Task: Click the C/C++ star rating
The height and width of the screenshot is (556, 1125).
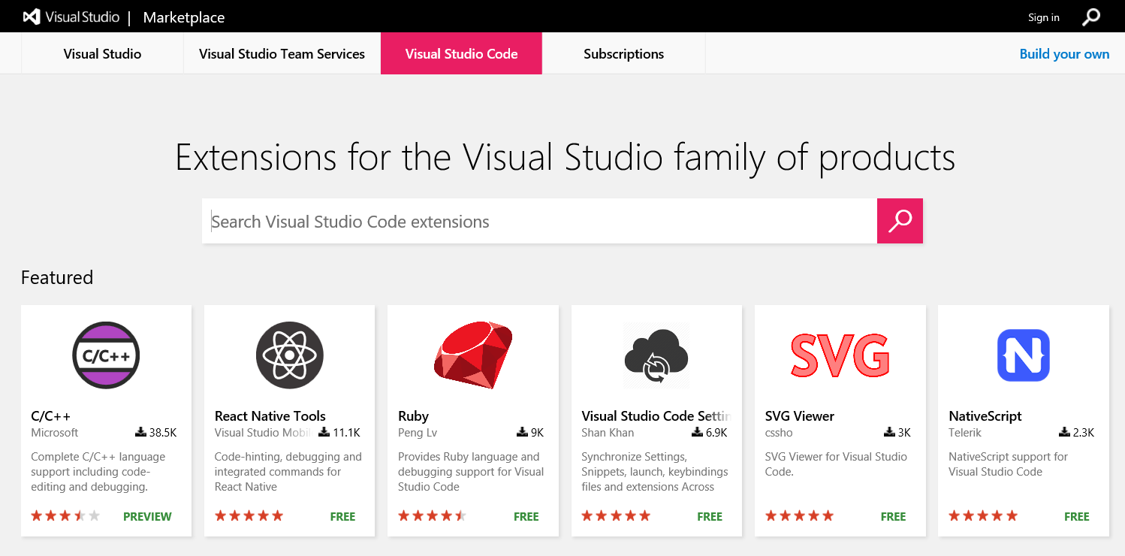Action: [x=65, y=516]
